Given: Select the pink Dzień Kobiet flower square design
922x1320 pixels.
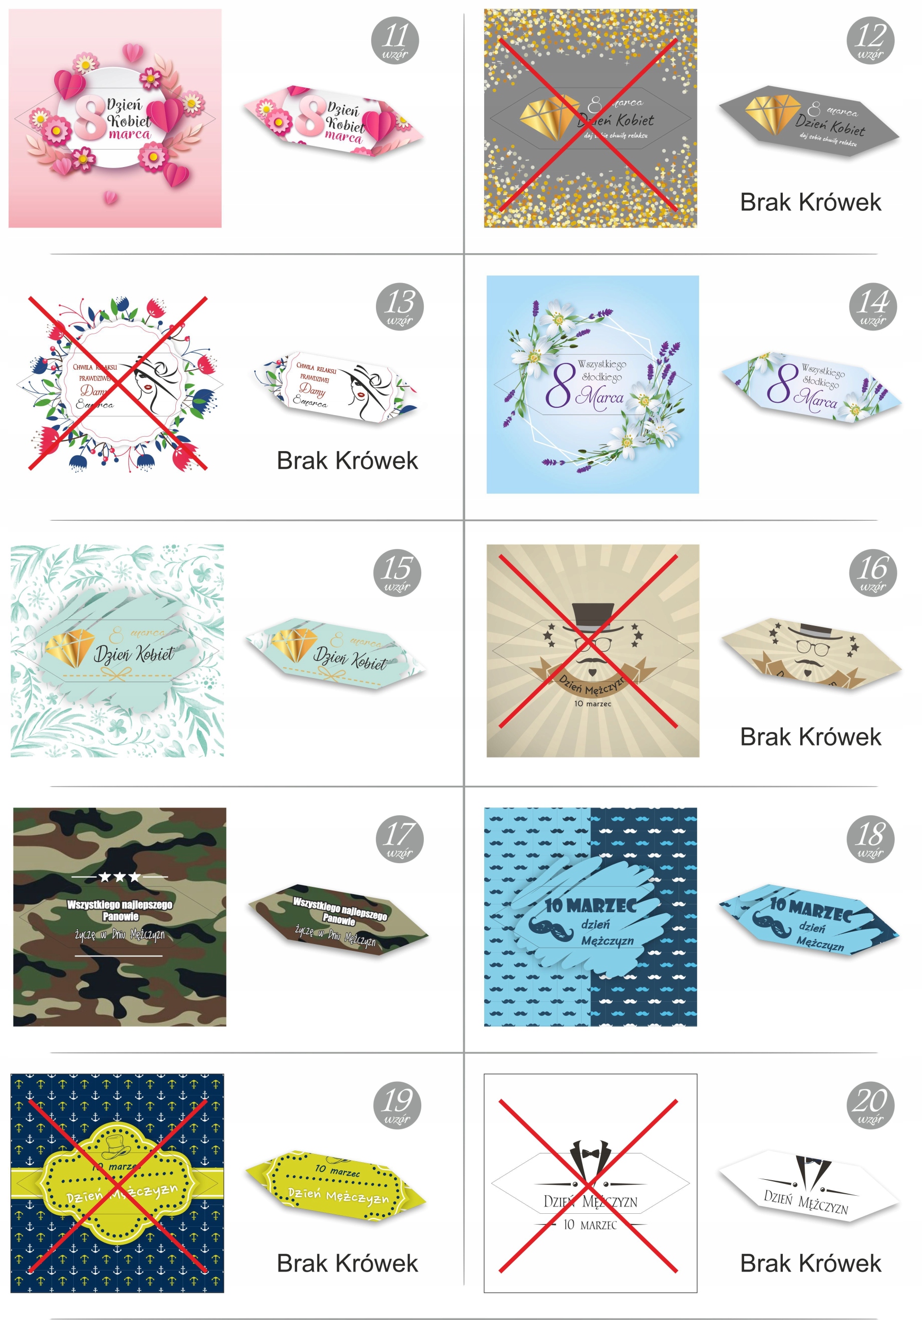Looking at the screenshot, I should 115,118.
